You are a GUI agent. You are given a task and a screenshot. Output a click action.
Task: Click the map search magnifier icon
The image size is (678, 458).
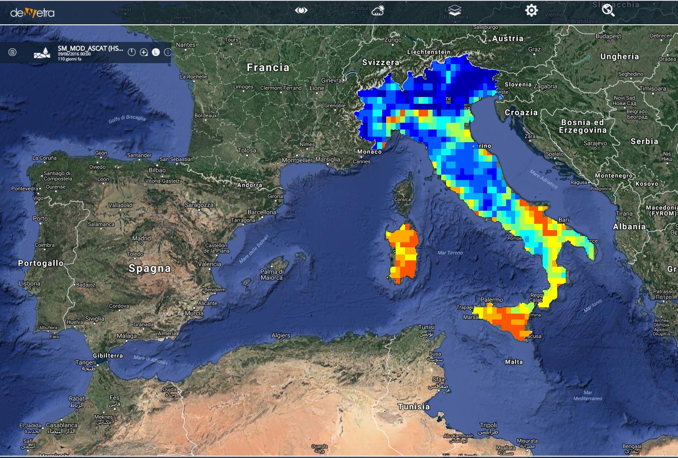(x=608, y=10)
